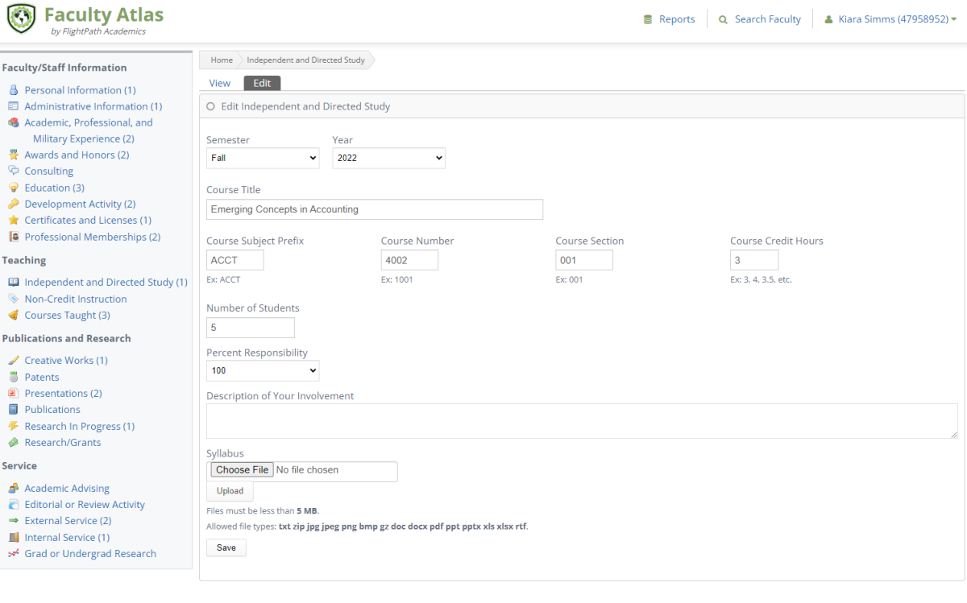The image size is (967, 603).
Task: Click the Academic Advising people icon
Action: point(13,488)
